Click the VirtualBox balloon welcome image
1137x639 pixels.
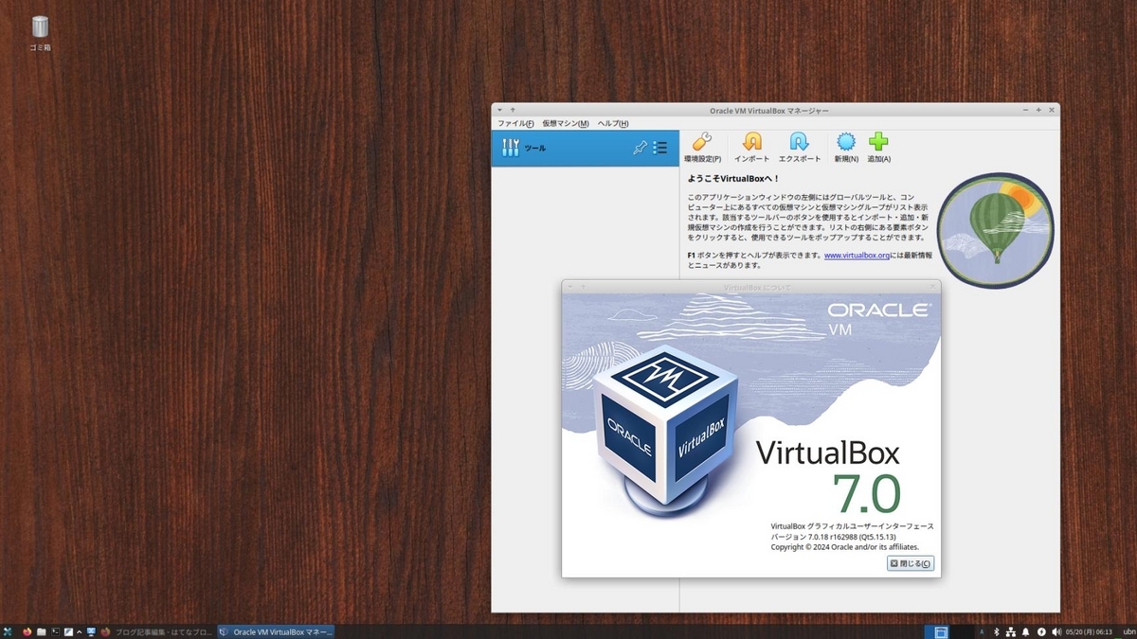click(995, 230)
